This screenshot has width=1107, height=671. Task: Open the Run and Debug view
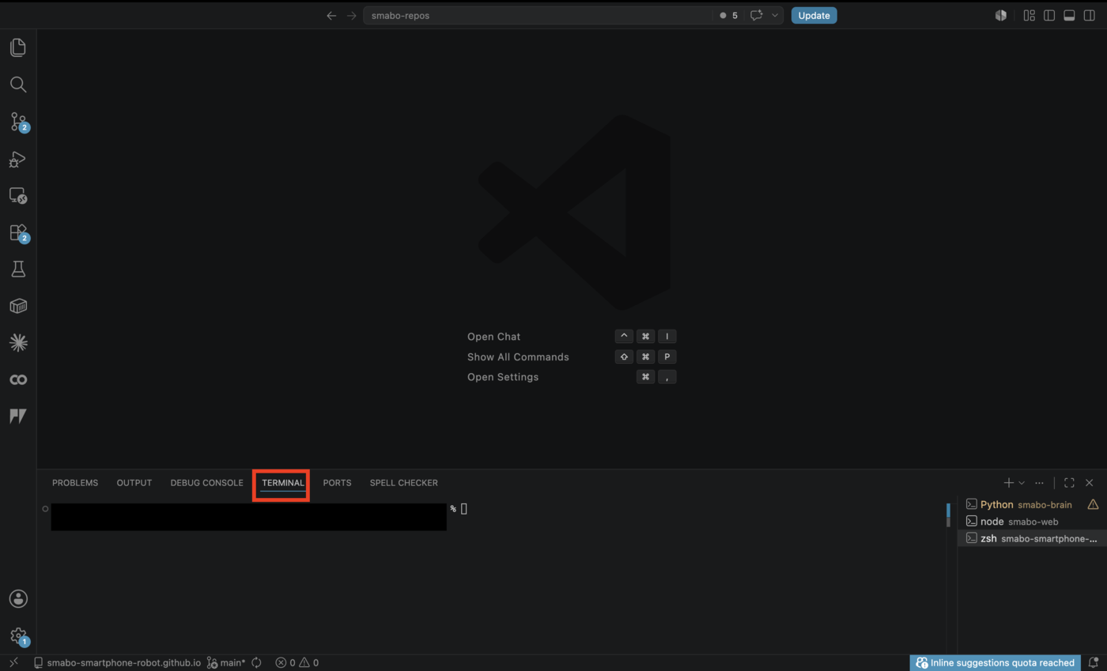click(x=17, y=159)
